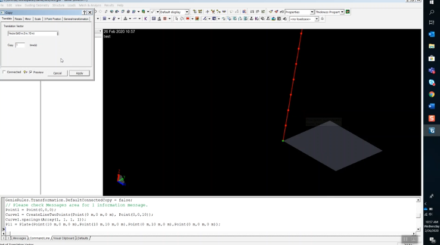440x245 pixels.
Task: Click the command line scroll-up arrow
Action: 418,200
